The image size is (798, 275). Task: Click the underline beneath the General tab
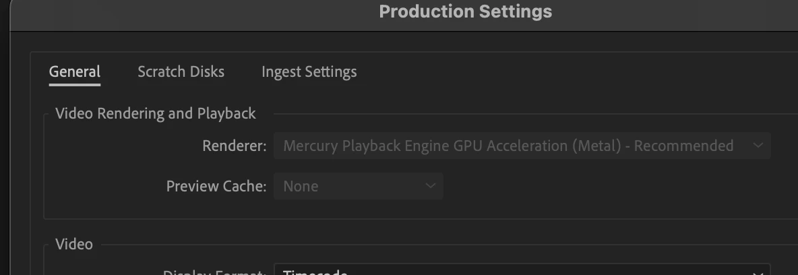[x=75, y=84]
